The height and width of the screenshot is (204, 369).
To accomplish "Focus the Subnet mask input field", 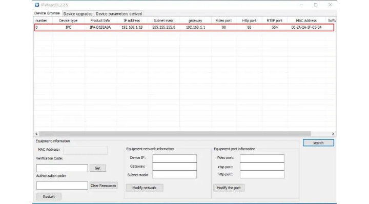I will tap(175, 174).
